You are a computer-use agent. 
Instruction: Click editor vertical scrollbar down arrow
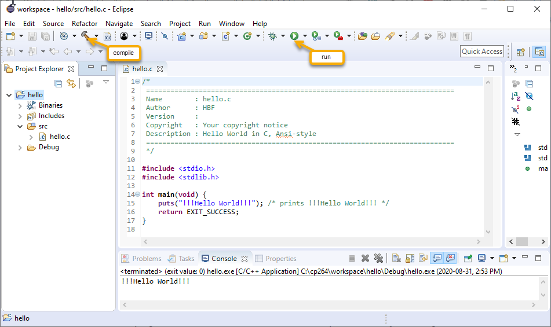pos(488,232)
